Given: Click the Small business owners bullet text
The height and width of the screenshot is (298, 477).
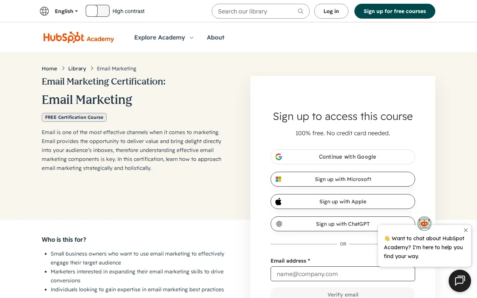Looking at the screenshot, I should 138,258.
